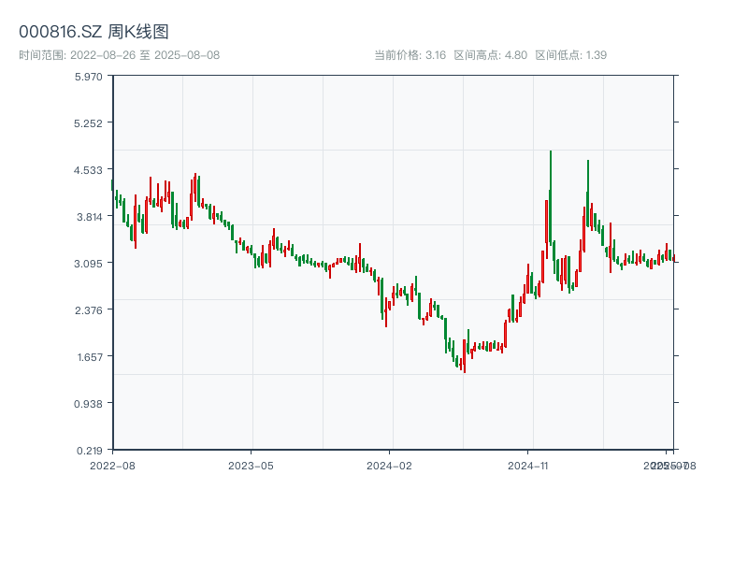
Task: Click the 2024-02 x-axis date label
Action: [389, 465]
